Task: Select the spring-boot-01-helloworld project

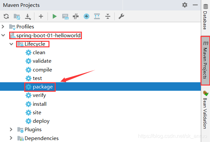Action: click(46, 36)
